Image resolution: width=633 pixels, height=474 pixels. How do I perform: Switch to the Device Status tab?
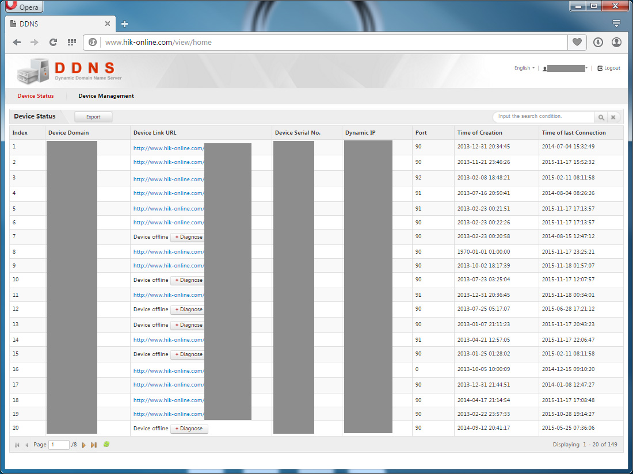pos(36,96)
